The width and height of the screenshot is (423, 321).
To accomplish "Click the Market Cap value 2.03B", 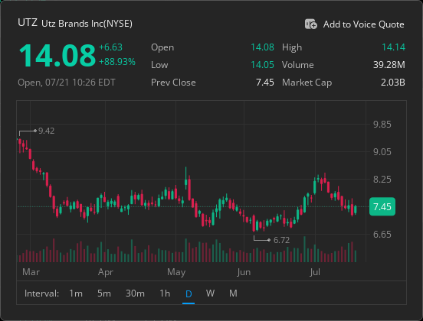I will [x=393, y=83].
